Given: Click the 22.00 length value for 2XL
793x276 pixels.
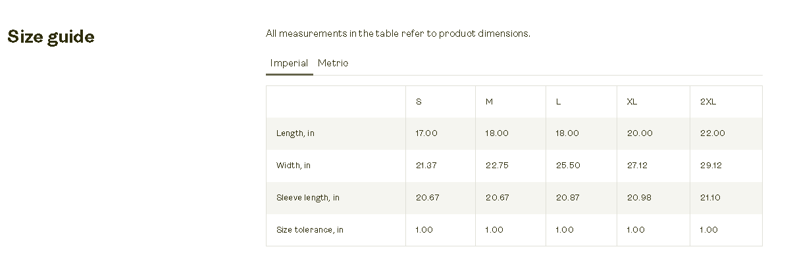Looking at the screenshot, I should coord(712,133).
